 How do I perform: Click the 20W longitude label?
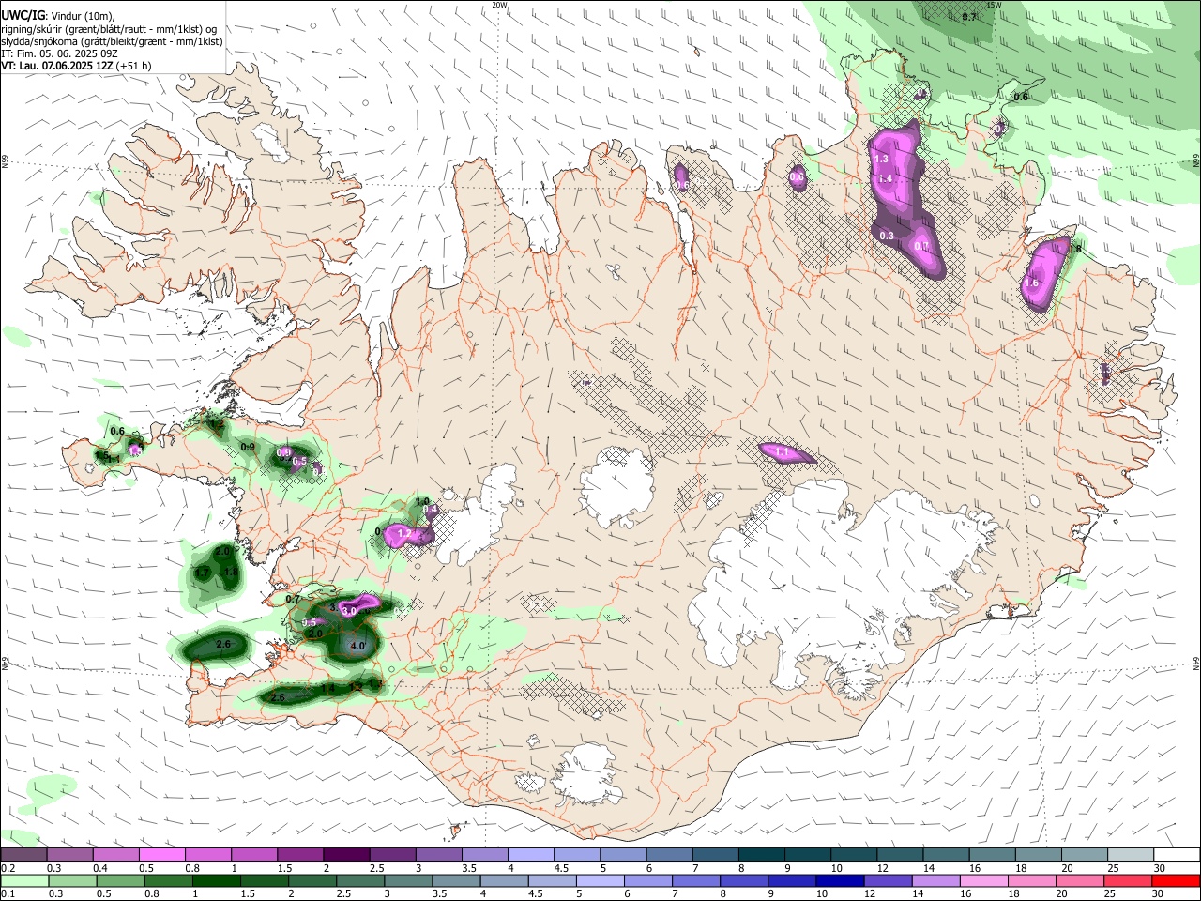click(500, 5)
